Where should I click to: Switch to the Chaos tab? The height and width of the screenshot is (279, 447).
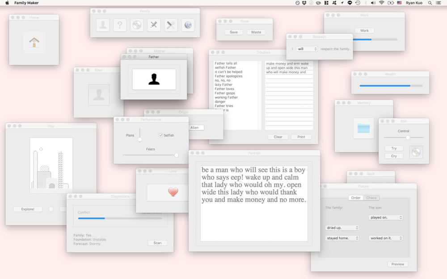[371, 198]
